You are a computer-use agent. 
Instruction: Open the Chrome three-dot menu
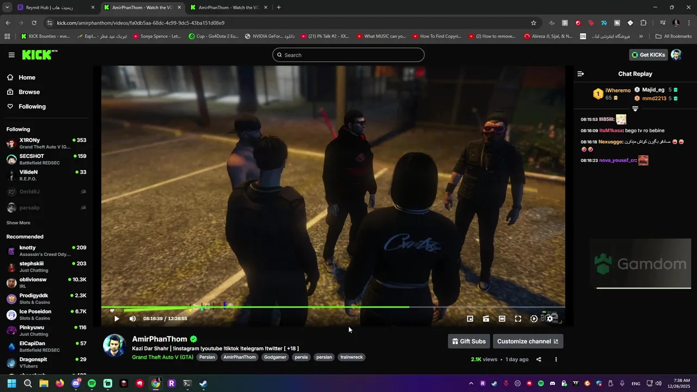(x=689, y=23)
